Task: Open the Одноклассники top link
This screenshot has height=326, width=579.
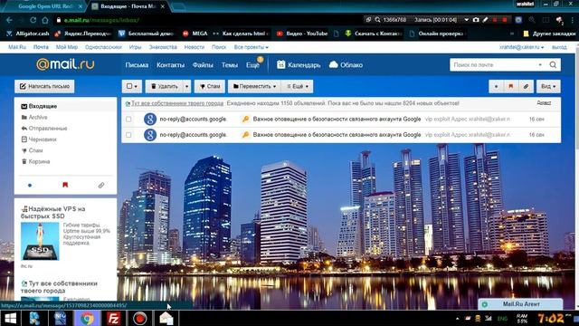Action: (x=103, y=47)
